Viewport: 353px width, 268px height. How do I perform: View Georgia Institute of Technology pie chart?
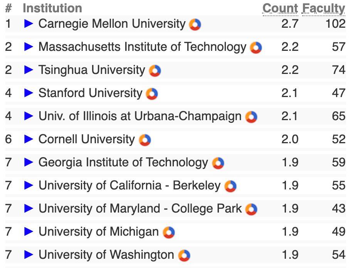tap(218, 163)
